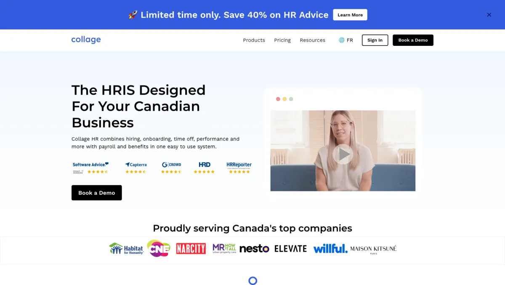Screen dimensions: 505x285
Task: Select the G2 Crowd rating badge
Action: (171, 168)
